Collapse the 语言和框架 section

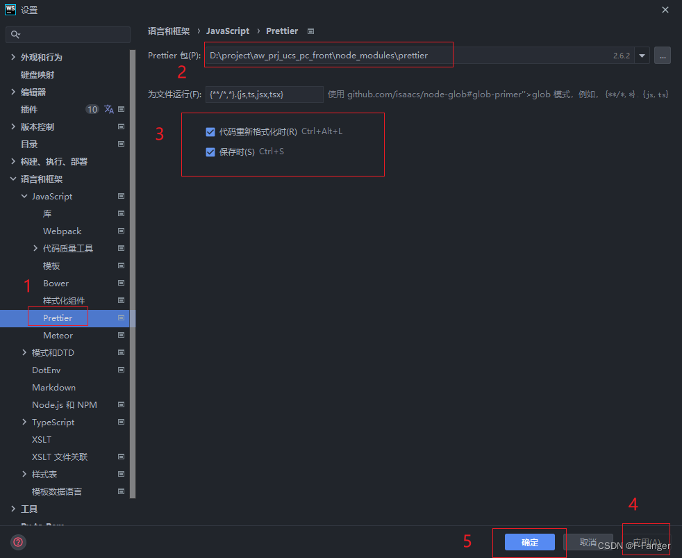(x=13, y=179)
